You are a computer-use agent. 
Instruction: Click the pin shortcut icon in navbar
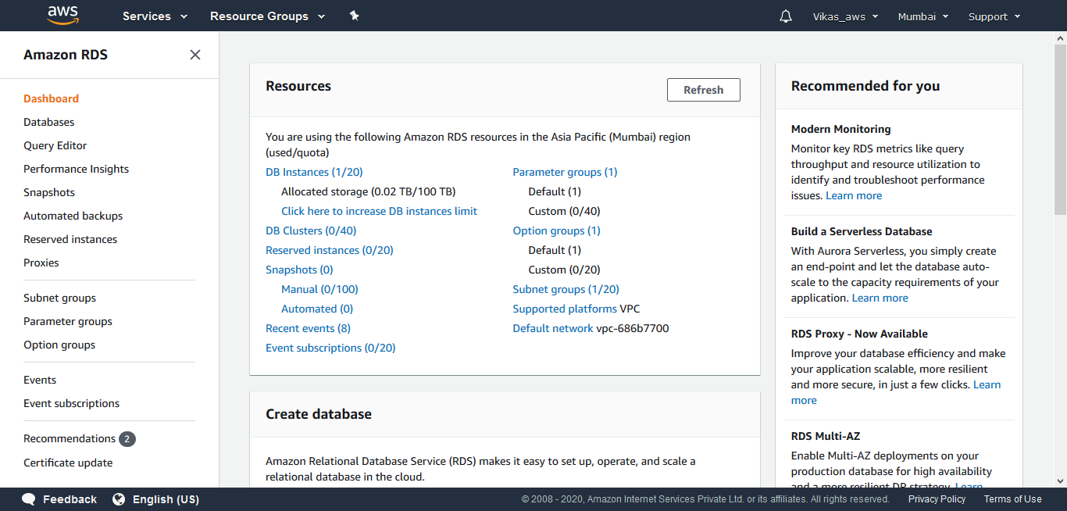[x=354, y=16]
